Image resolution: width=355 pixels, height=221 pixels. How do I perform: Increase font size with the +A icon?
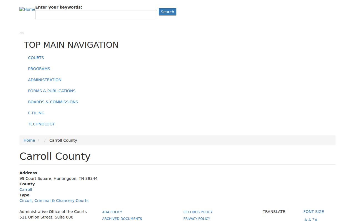tap(315, 219)
